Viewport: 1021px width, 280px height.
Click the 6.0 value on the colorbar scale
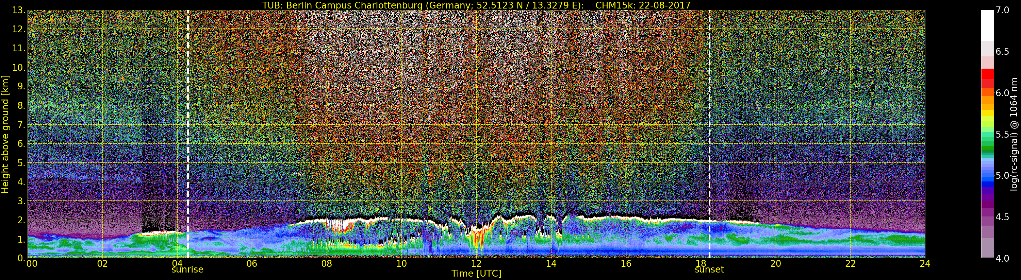pos(1002,93)
